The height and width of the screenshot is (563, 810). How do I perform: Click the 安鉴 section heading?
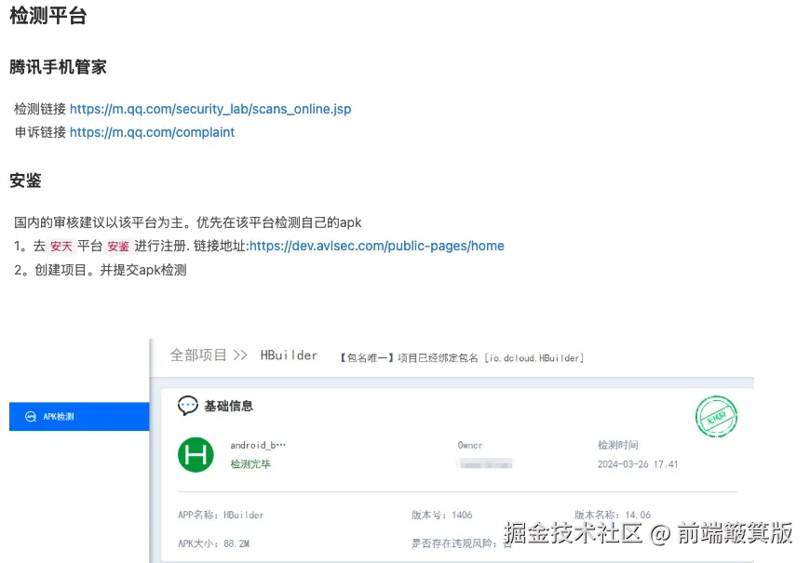[25, 181]
